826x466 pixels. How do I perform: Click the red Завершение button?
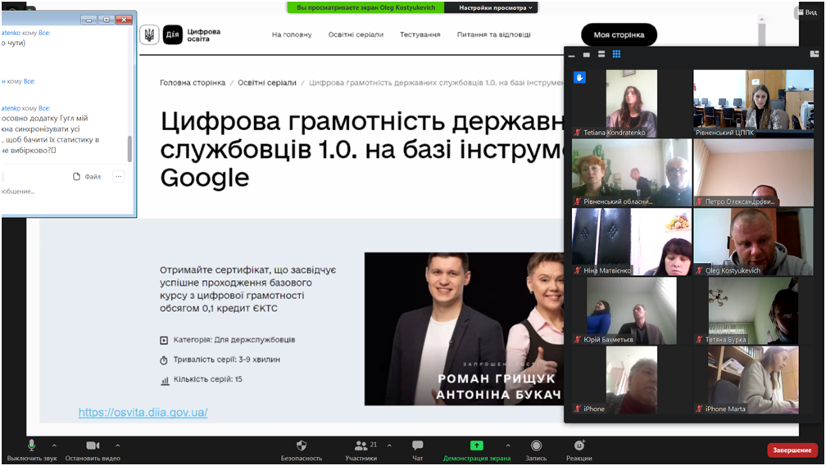pos(792,450)
